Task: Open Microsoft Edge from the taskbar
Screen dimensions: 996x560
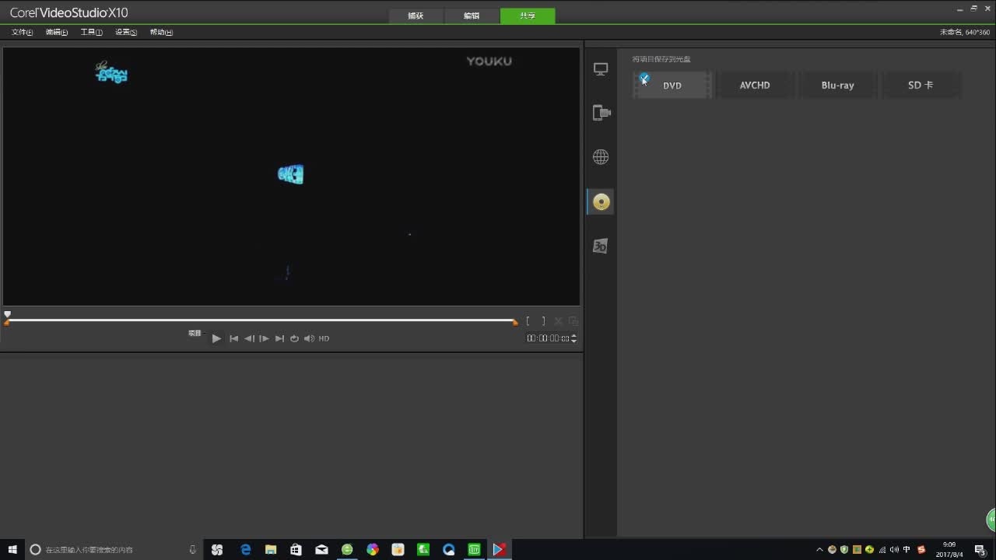Action: coord(245,549)
